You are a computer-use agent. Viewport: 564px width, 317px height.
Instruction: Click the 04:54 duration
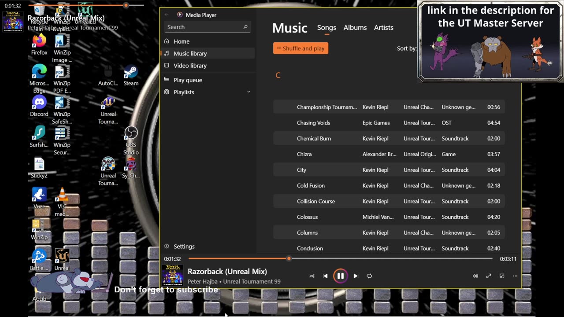coord(493,123)
